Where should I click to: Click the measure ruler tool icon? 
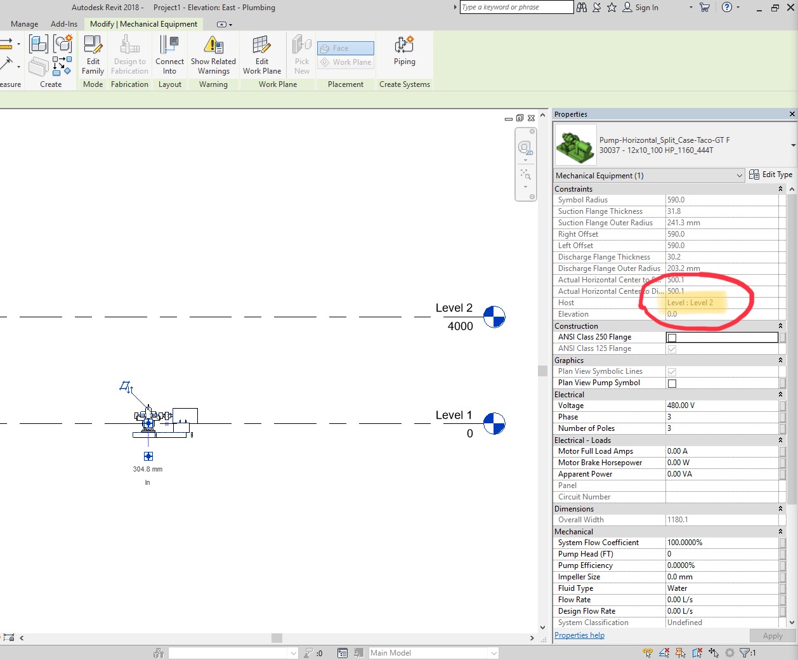pos(7,44)
